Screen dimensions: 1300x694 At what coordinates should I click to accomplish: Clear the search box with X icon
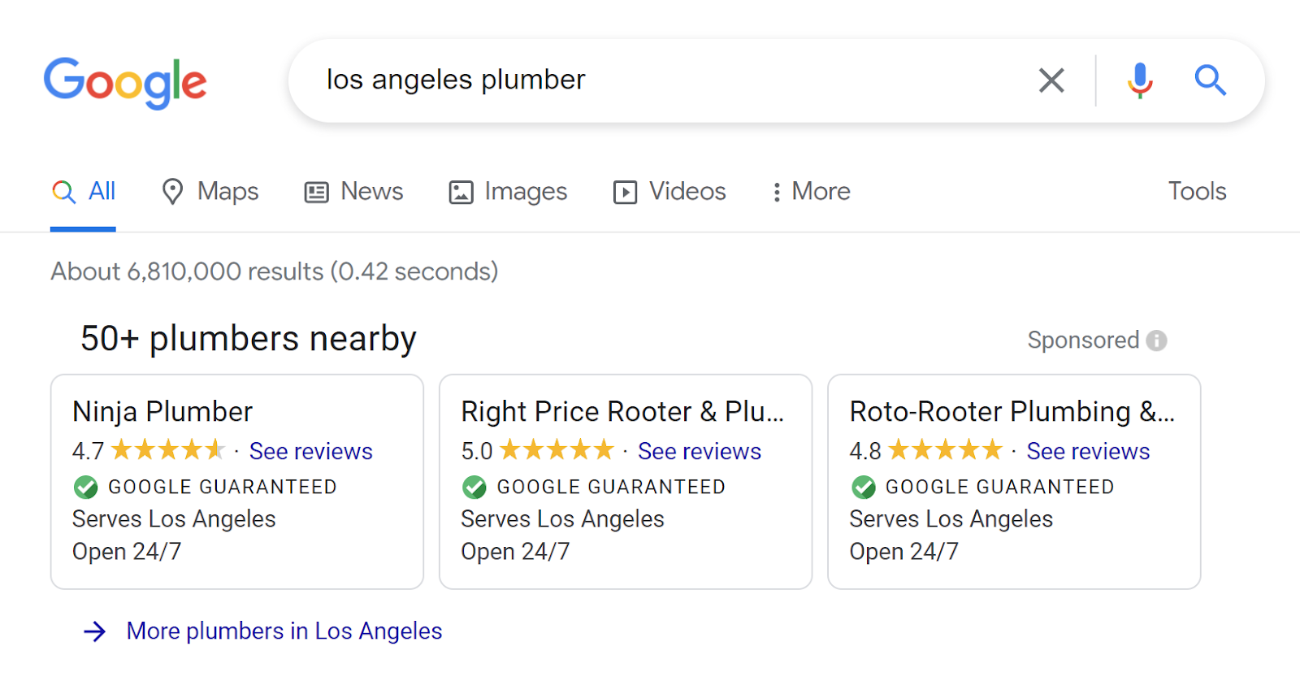(1051, 80)
